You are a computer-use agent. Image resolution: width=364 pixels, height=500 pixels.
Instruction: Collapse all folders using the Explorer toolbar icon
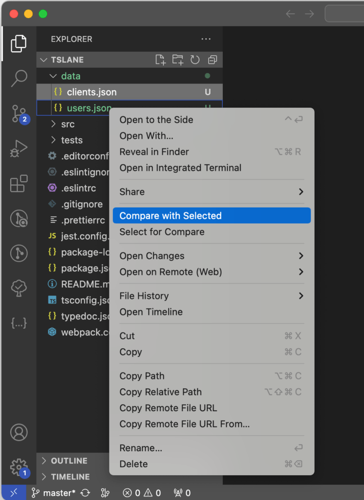[x=212, y=59]
